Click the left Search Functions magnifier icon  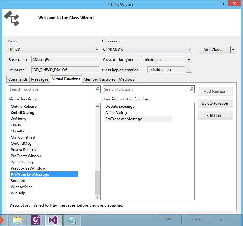click(97, 89)
